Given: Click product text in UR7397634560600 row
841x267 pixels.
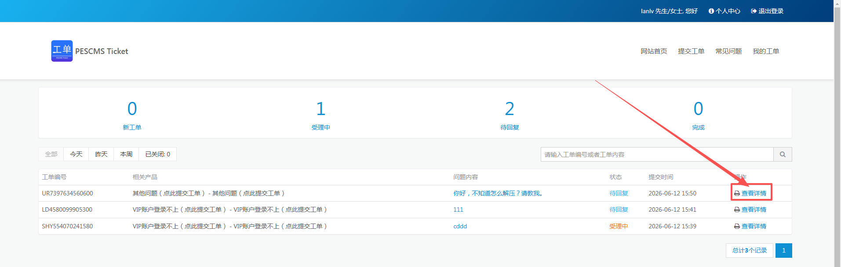Looking at the screenshot, I should pyautogui.click(x=210, y=193).
